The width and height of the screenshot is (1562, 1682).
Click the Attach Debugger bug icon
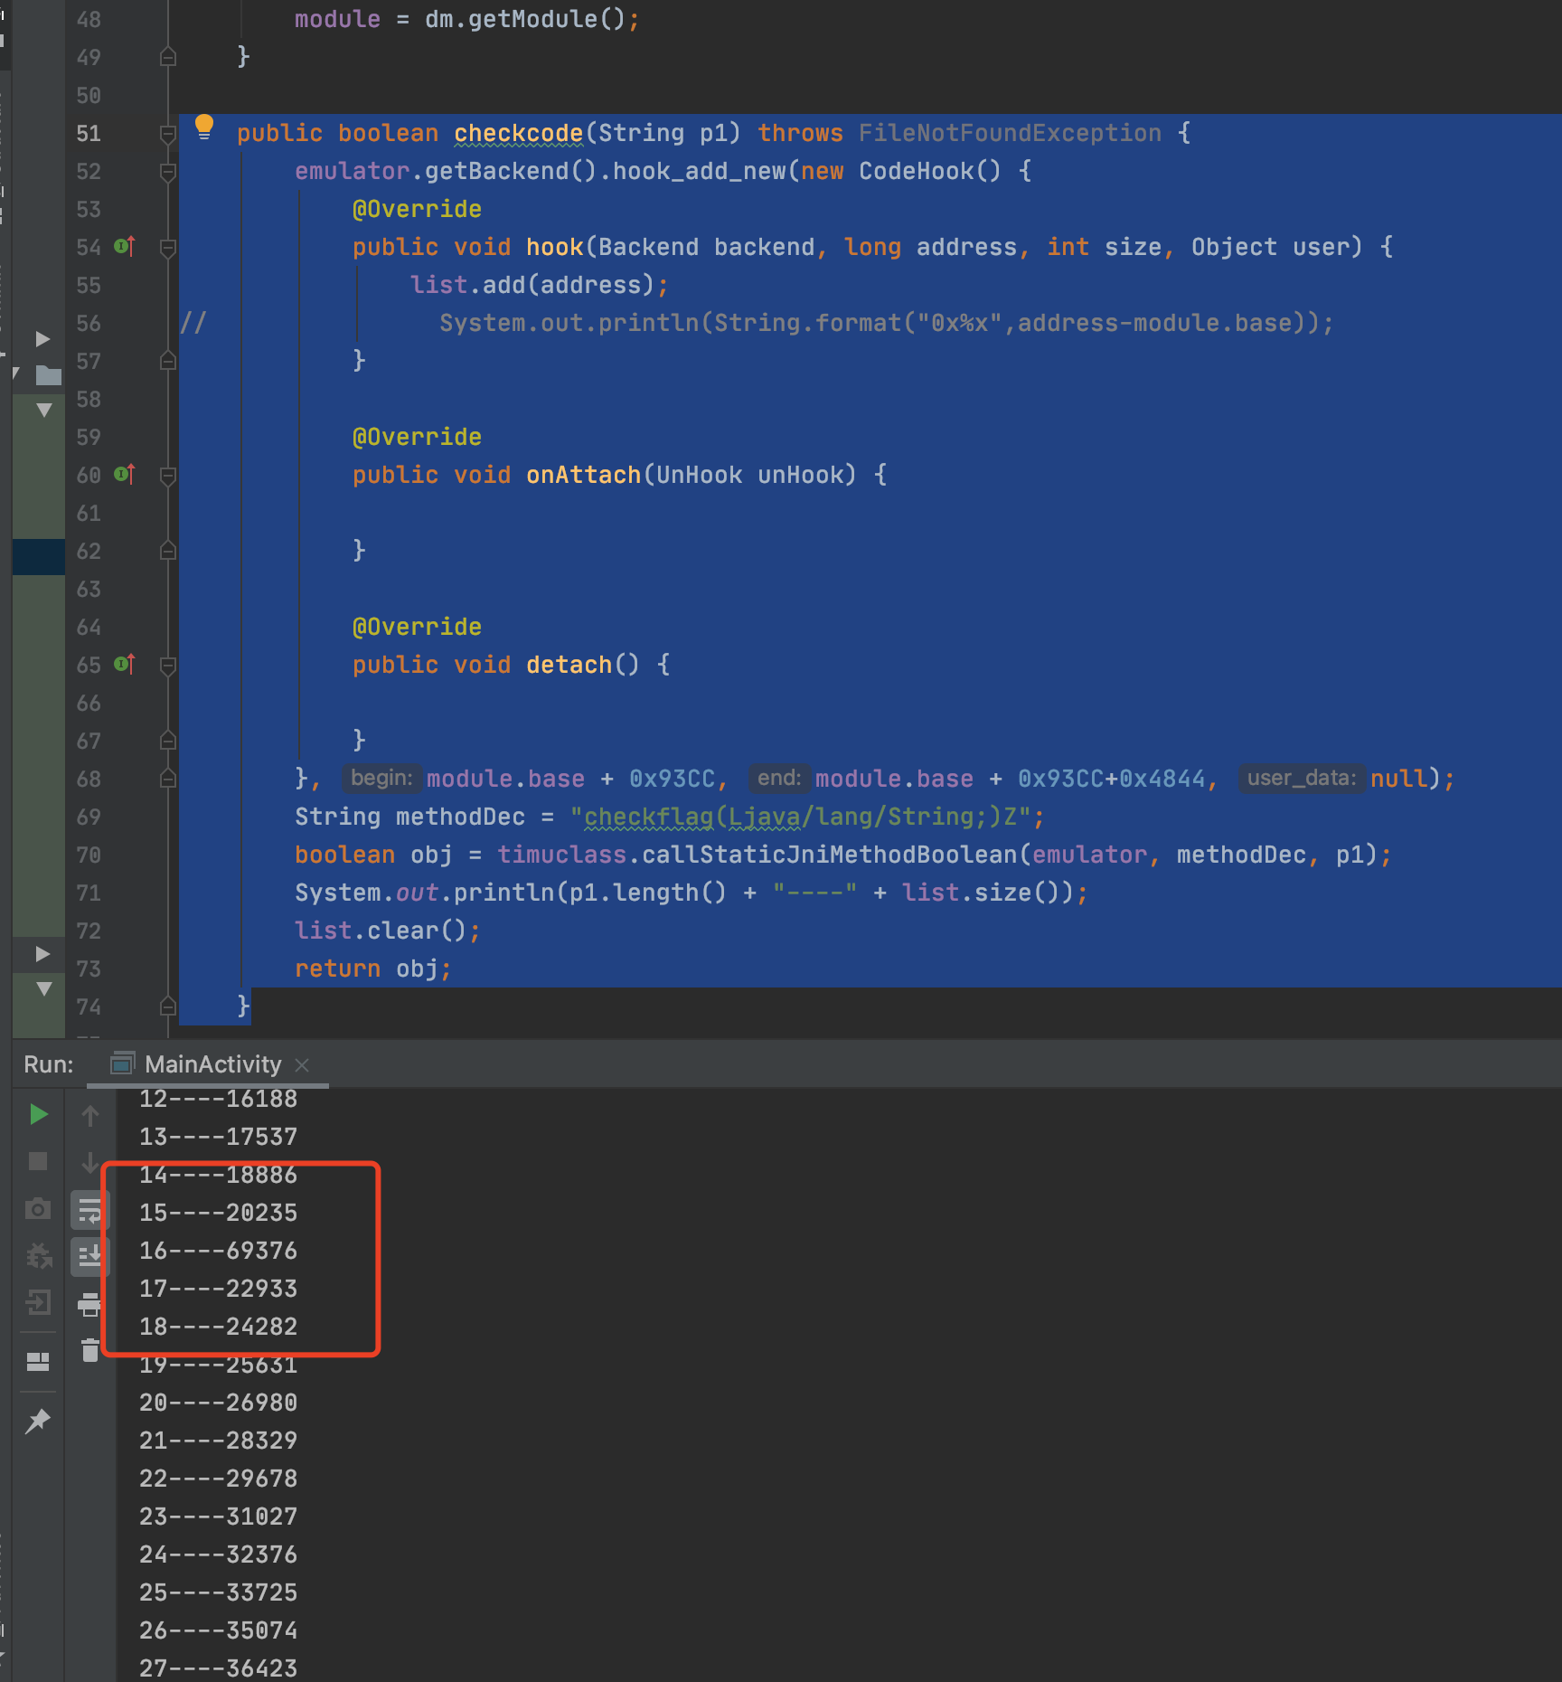pyautogui.click(x=38, y=1255)
